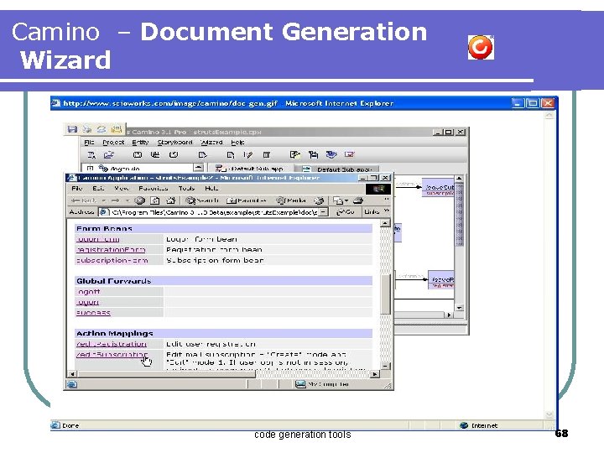This screenshot has height=453, width=604.
Task: Click the History icon next to Media
Action: (x=319, y=200)
